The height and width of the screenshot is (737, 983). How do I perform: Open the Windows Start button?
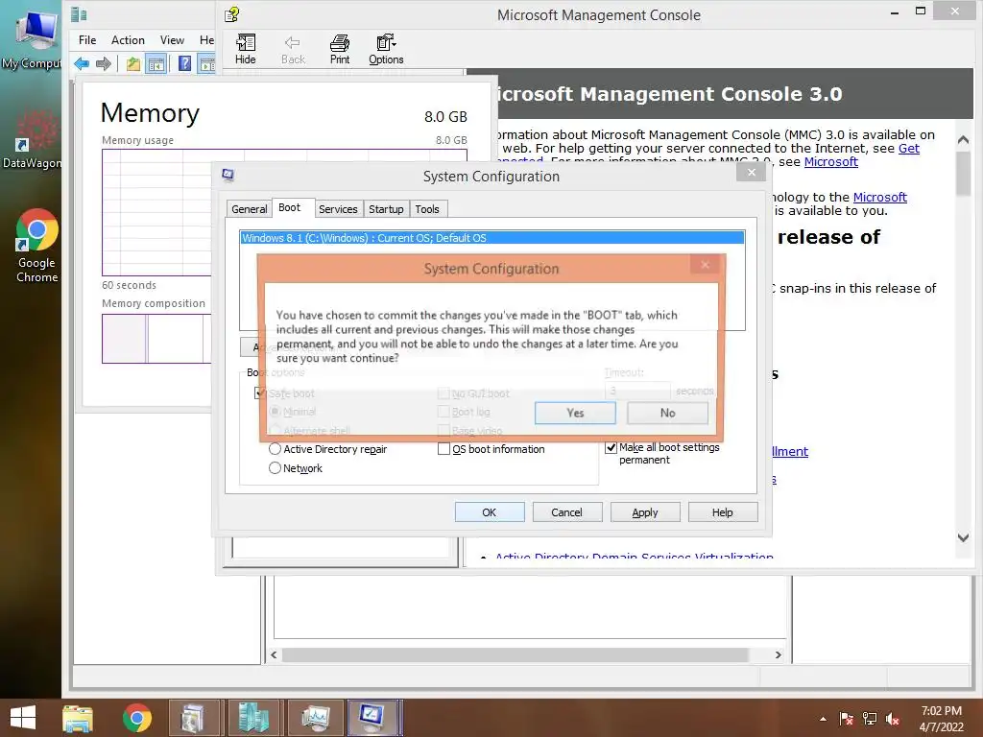(23, 718)
